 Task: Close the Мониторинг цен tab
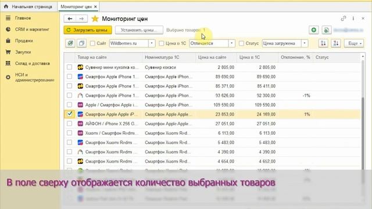click(95, 6)
